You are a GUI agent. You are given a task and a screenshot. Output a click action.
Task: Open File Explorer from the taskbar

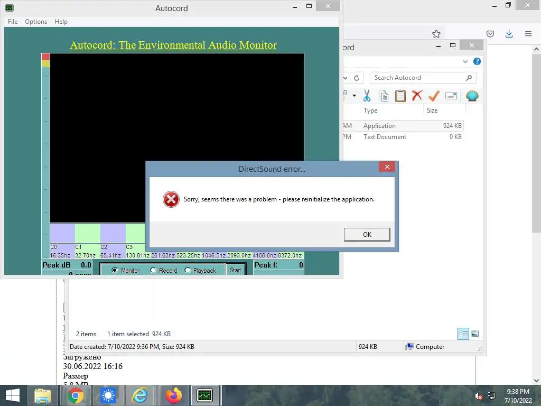[x=42, y=395]
